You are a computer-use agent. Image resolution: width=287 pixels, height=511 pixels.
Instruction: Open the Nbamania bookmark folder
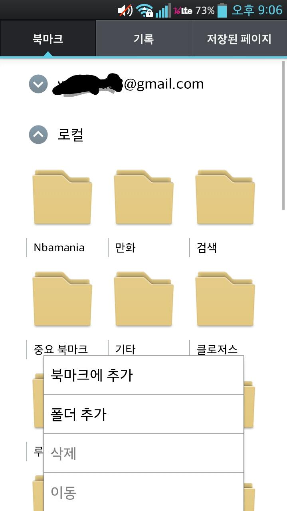click(62, 198)
